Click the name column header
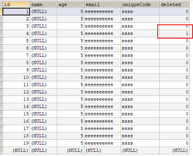This screenshot has height=156, width=193. click(x=43, y=4)
